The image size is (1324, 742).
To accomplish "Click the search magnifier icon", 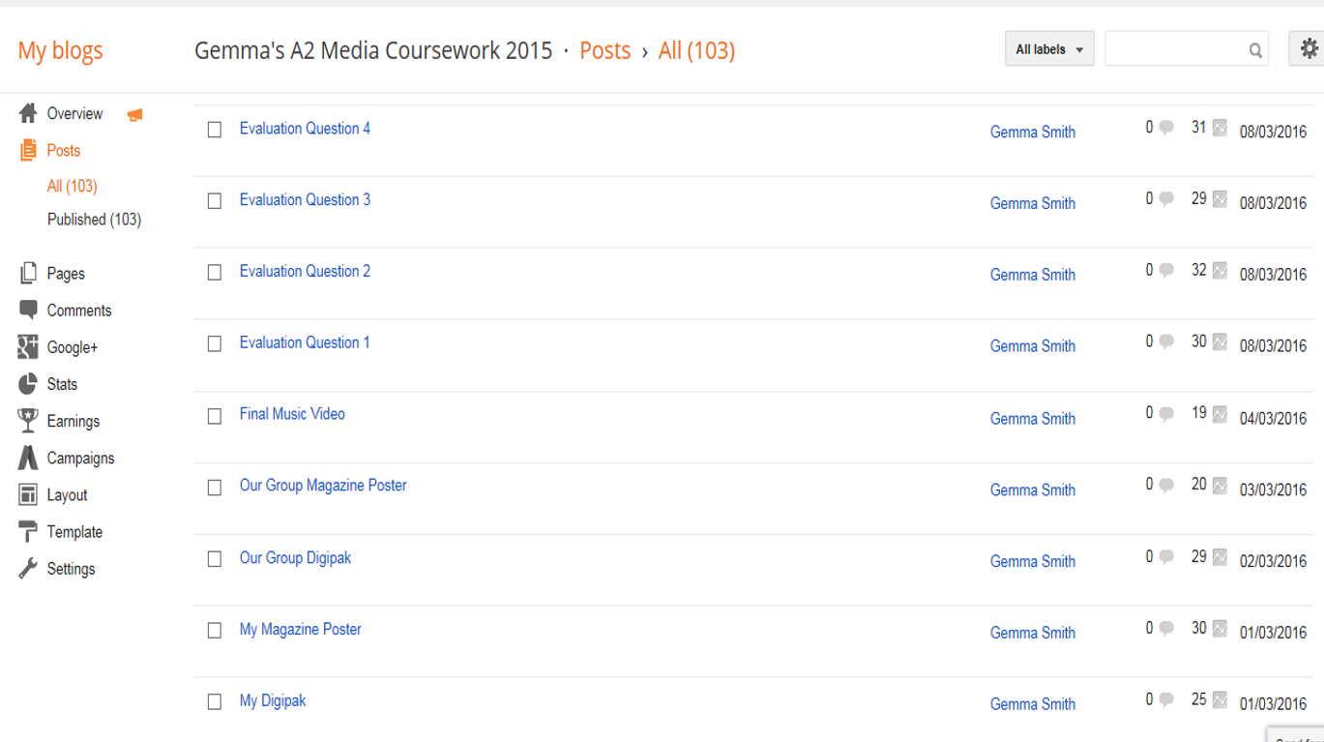I will click(x=1255, y=50).
